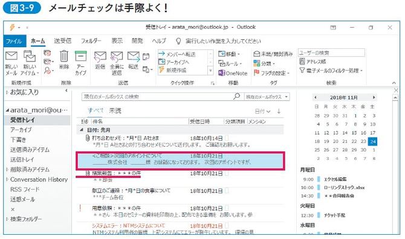Screen dimensions: 405x239
Task: Open the <ご相談>次回のアポイントについて mail
Action: tap(180, 161)
